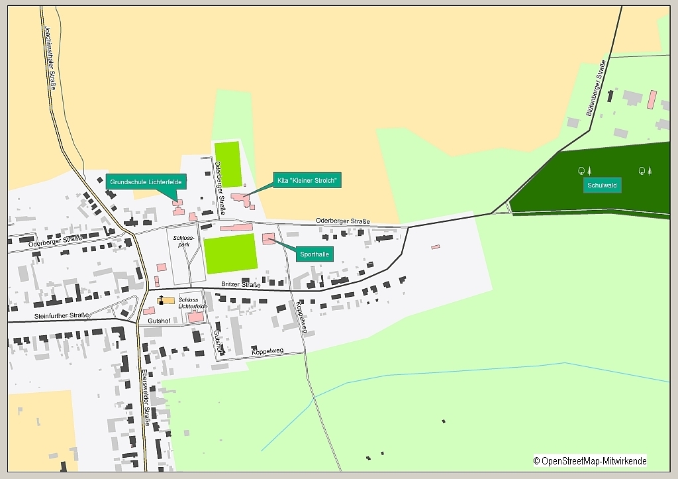Screen dimensions: 678x479
Task: Click the pink Sporthalle building
Action: [x=269, y=239]
